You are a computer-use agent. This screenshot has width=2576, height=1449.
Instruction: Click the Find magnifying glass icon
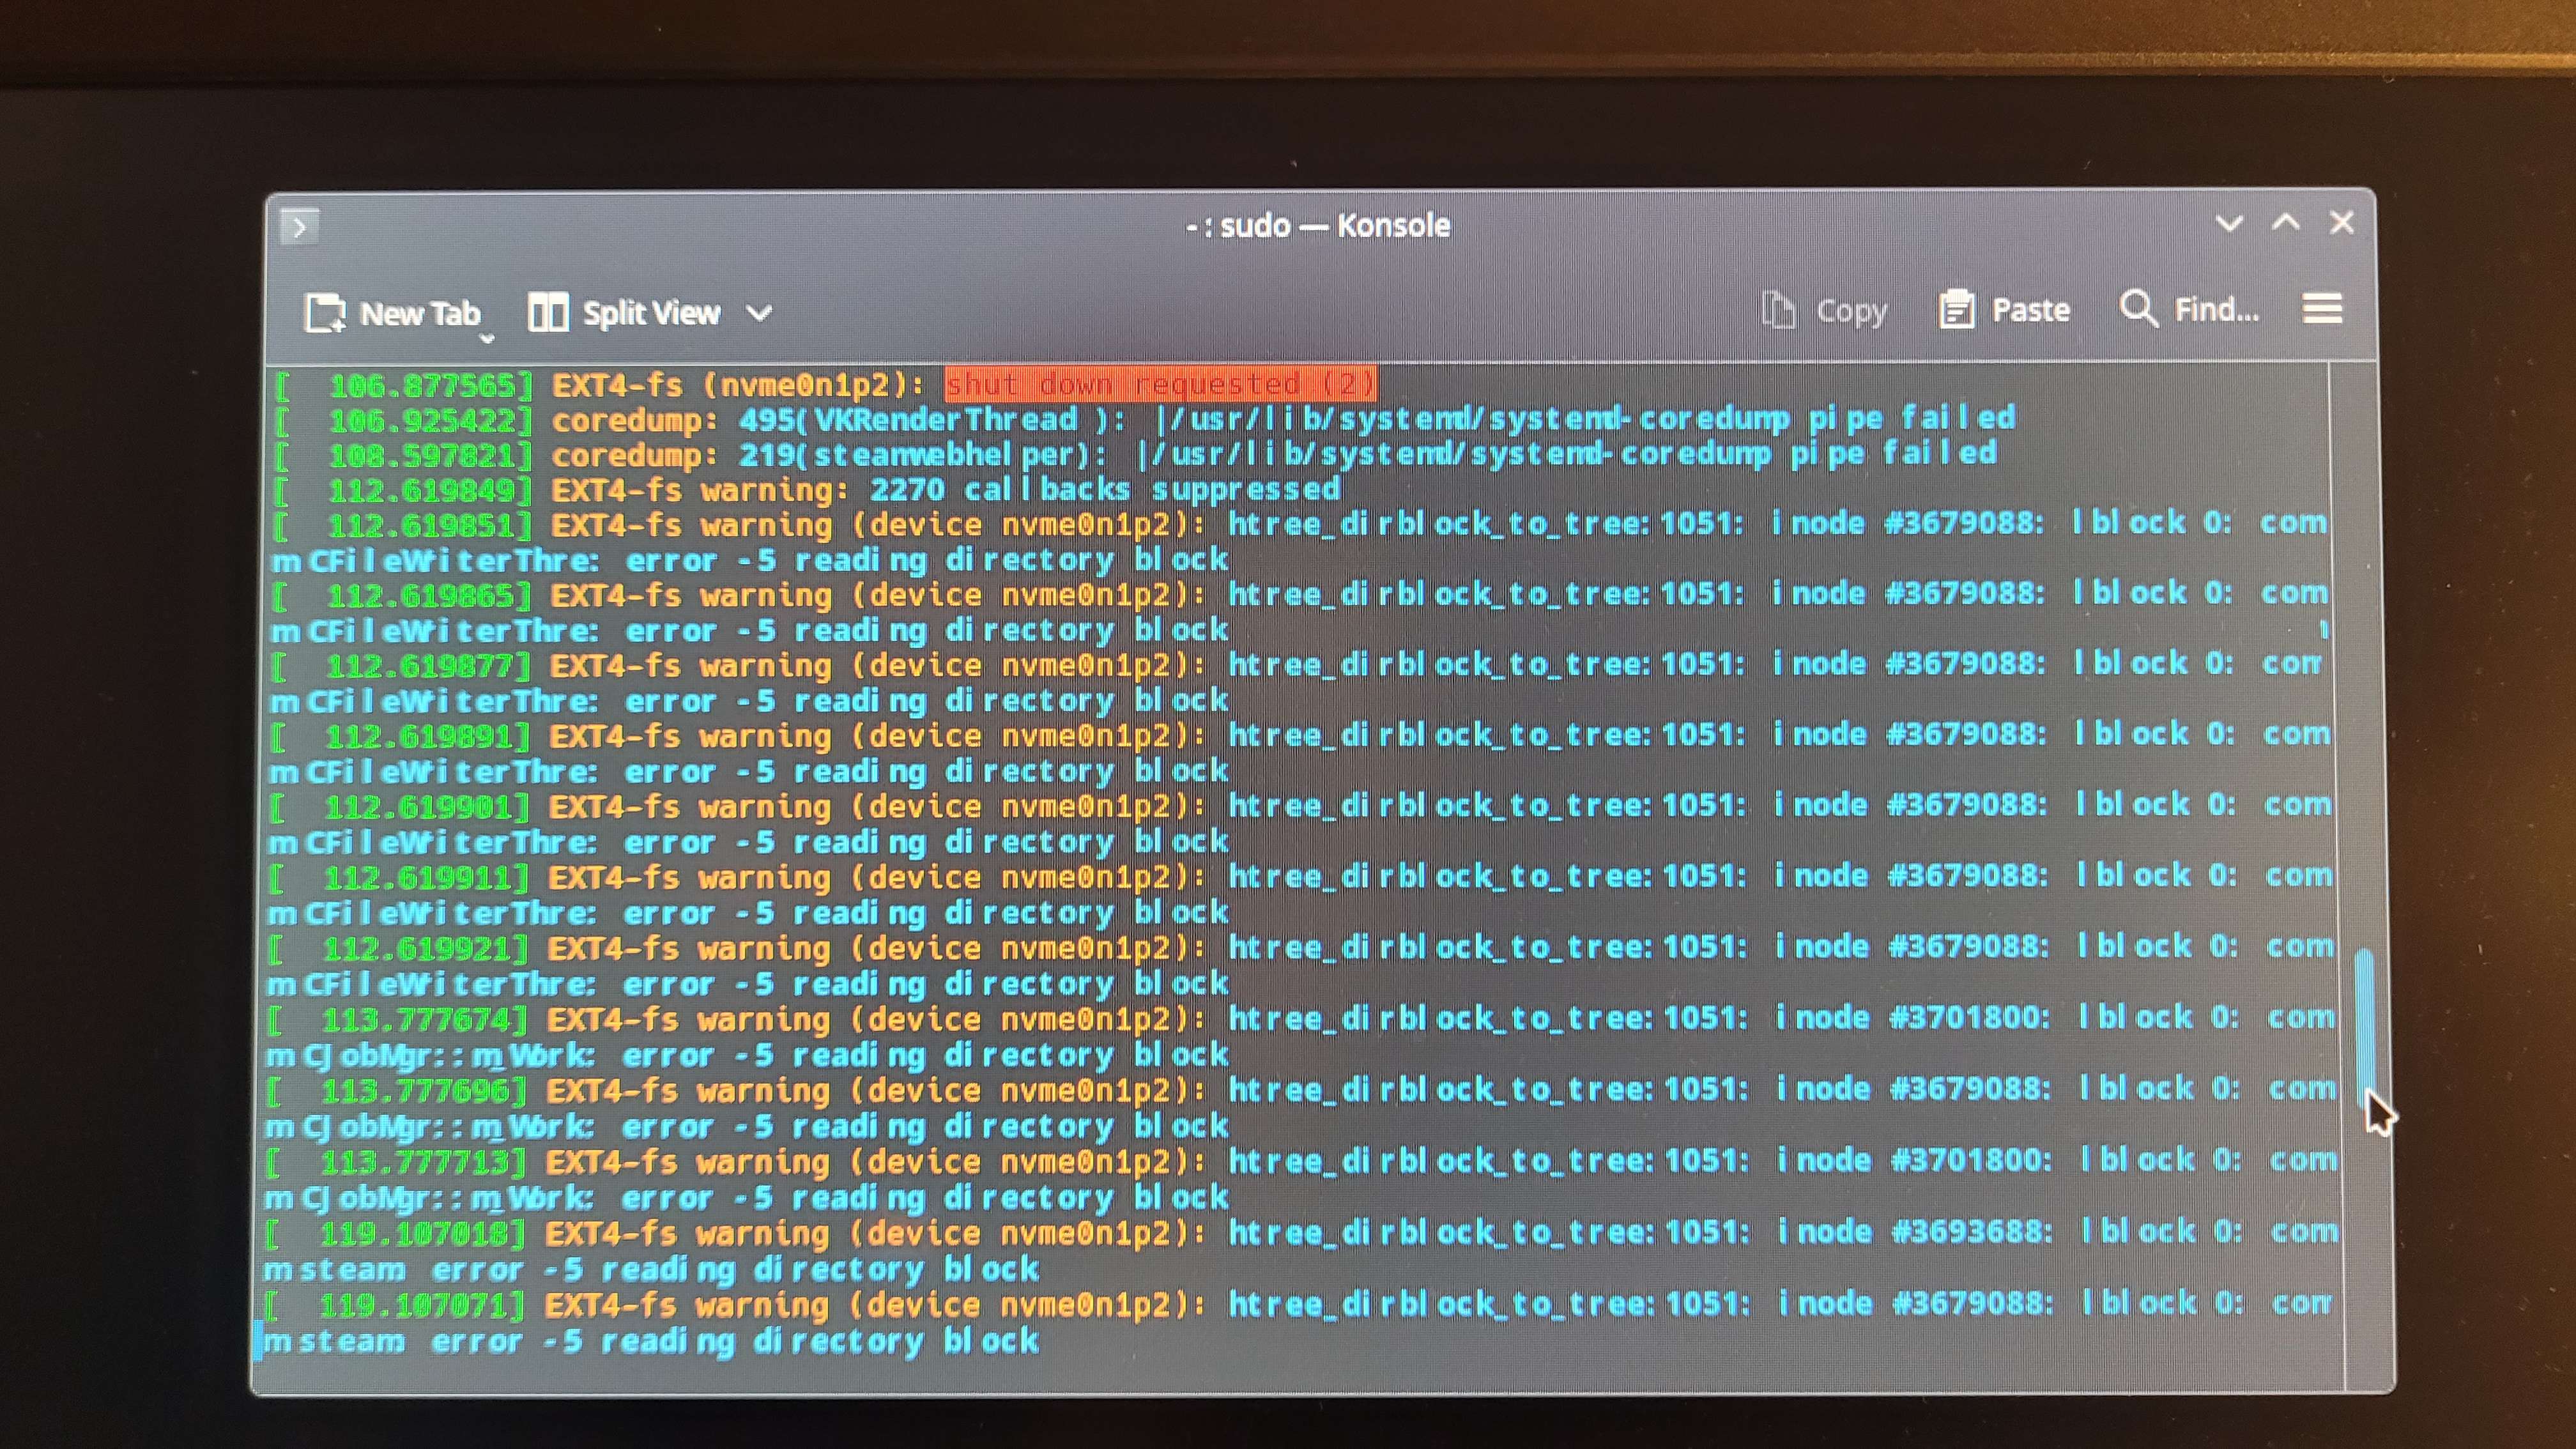pos(2137,309)
